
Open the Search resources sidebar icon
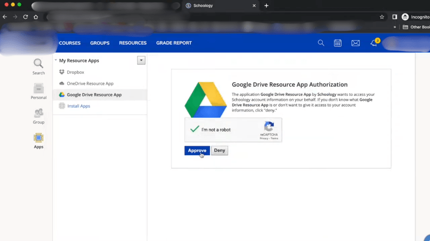[38, 66]
